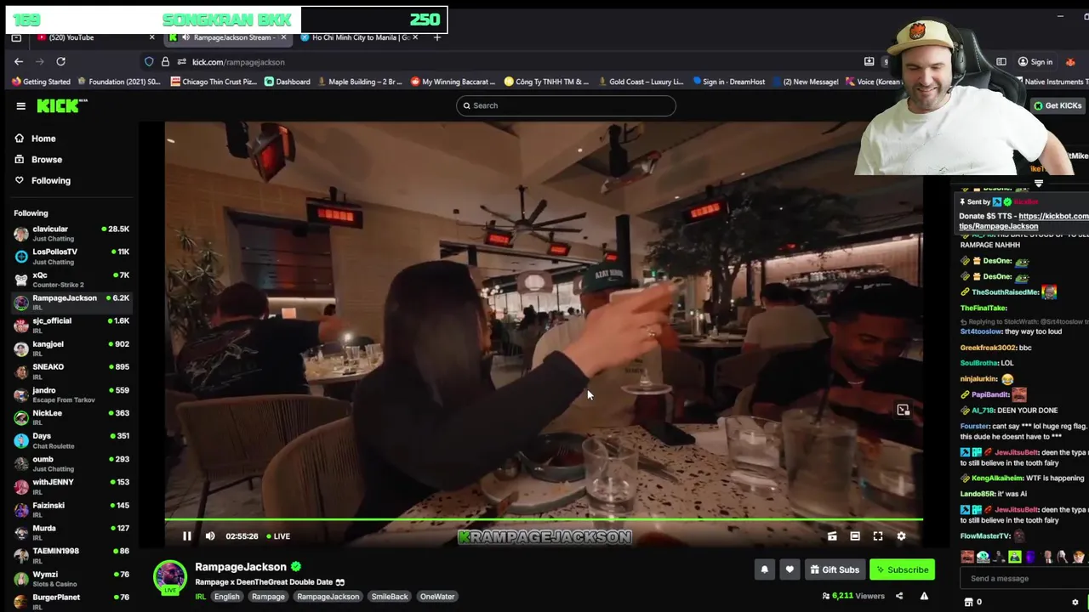Open the Kick hamburger menu
This screenshot has width=1089, height=612.
20,105
